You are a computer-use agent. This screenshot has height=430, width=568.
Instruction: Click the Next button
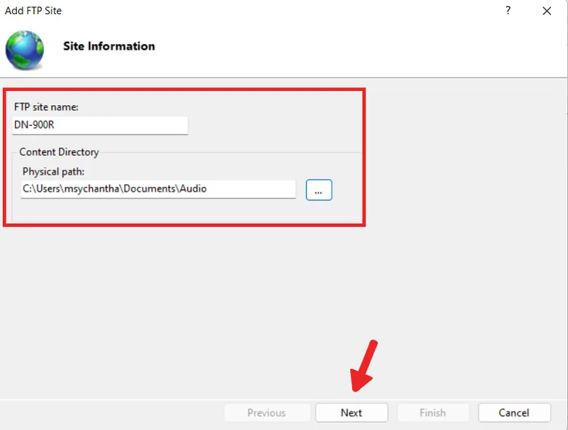click(351, 413)
